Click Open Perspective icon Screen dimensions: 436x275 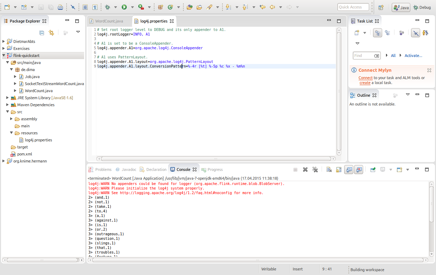[381, 7]
